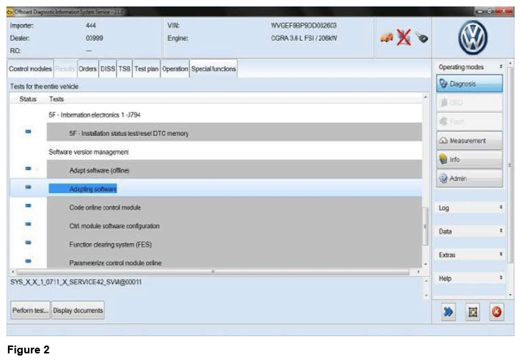Image resolution: width=521 pixels, height=362 pixels.
Task: Click status icon for Code online control module
Action: 29,205
